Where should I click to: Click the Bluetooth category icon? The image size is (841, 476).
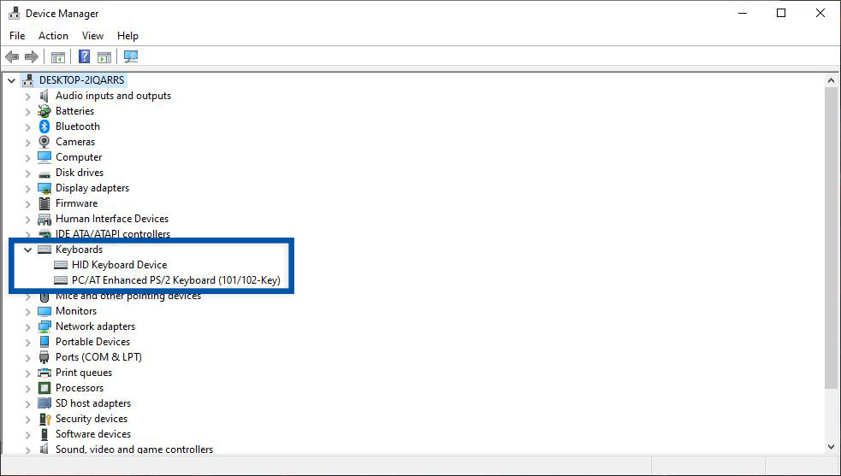[x=44, y=126]
